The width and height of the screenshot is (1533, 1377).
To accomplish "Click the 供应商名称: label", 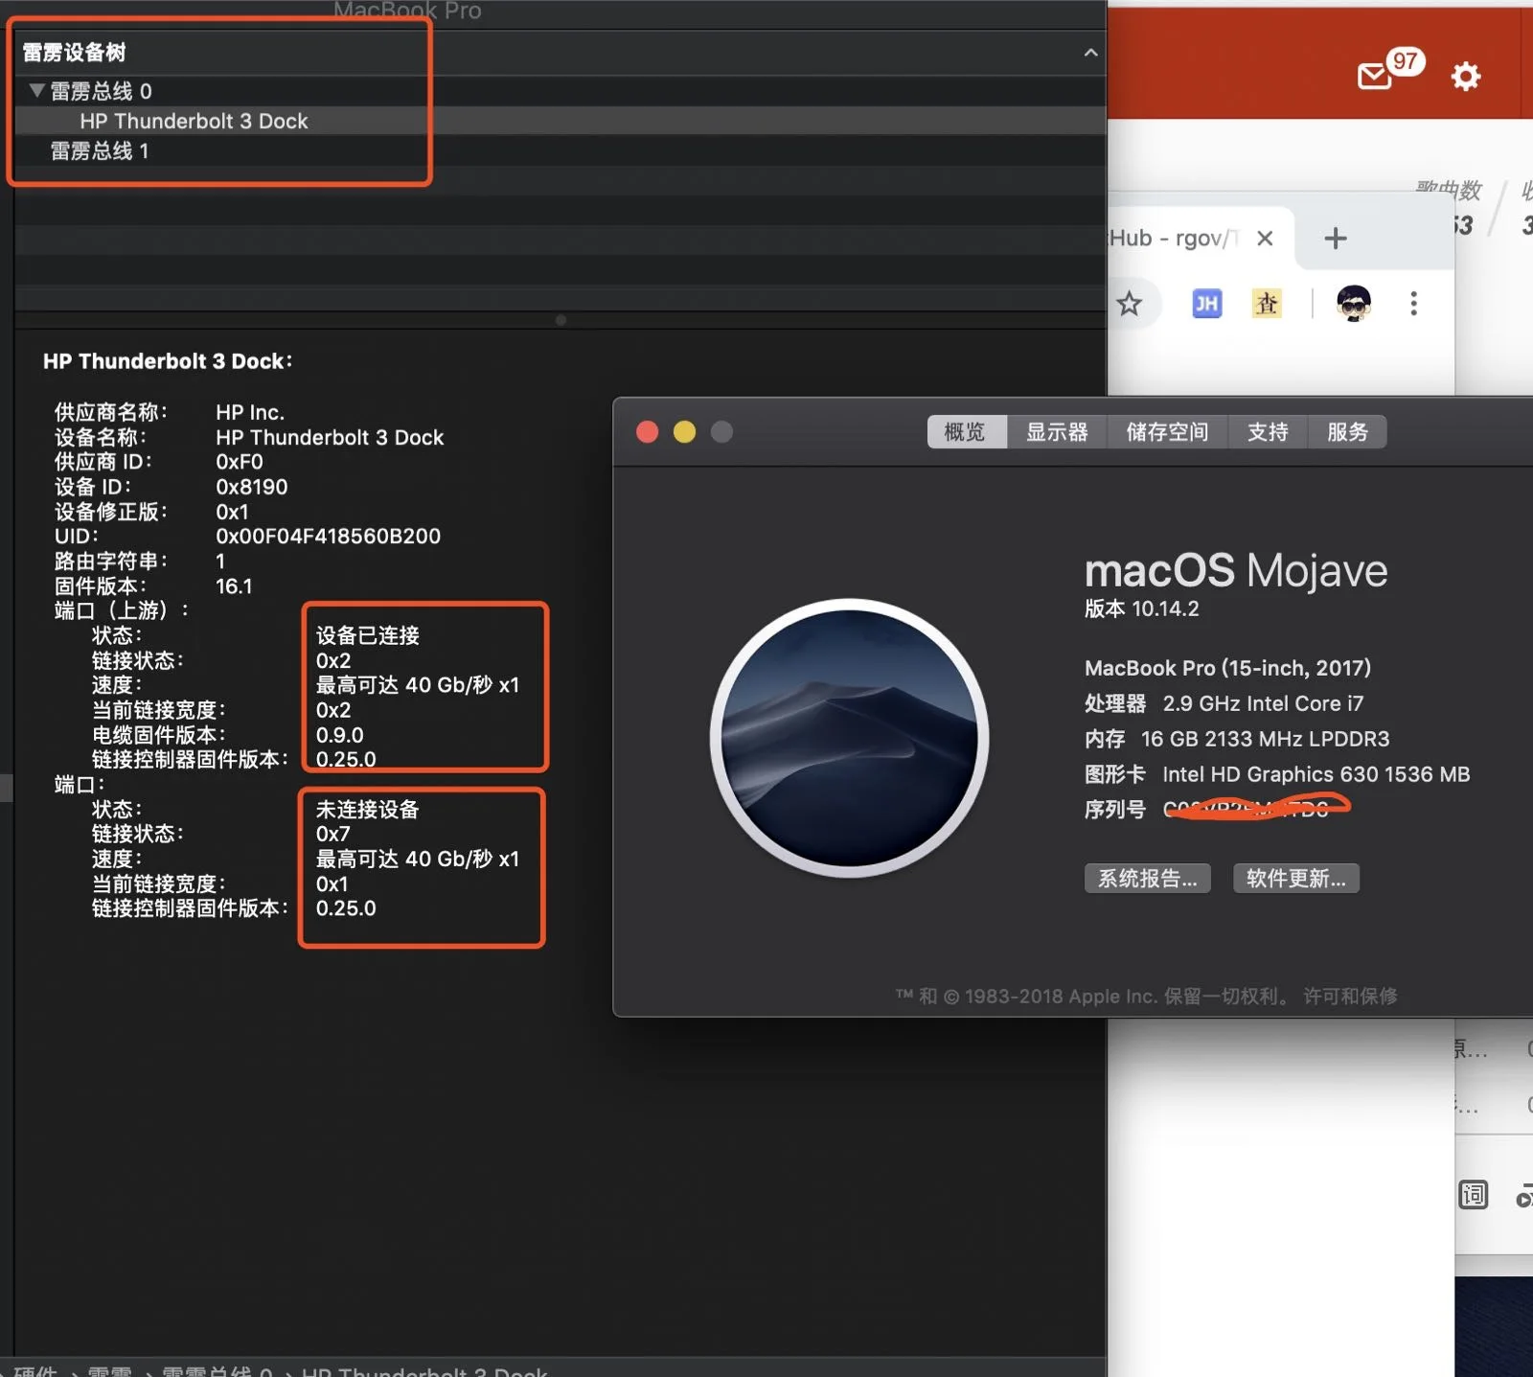I will (x=111, y=412).
